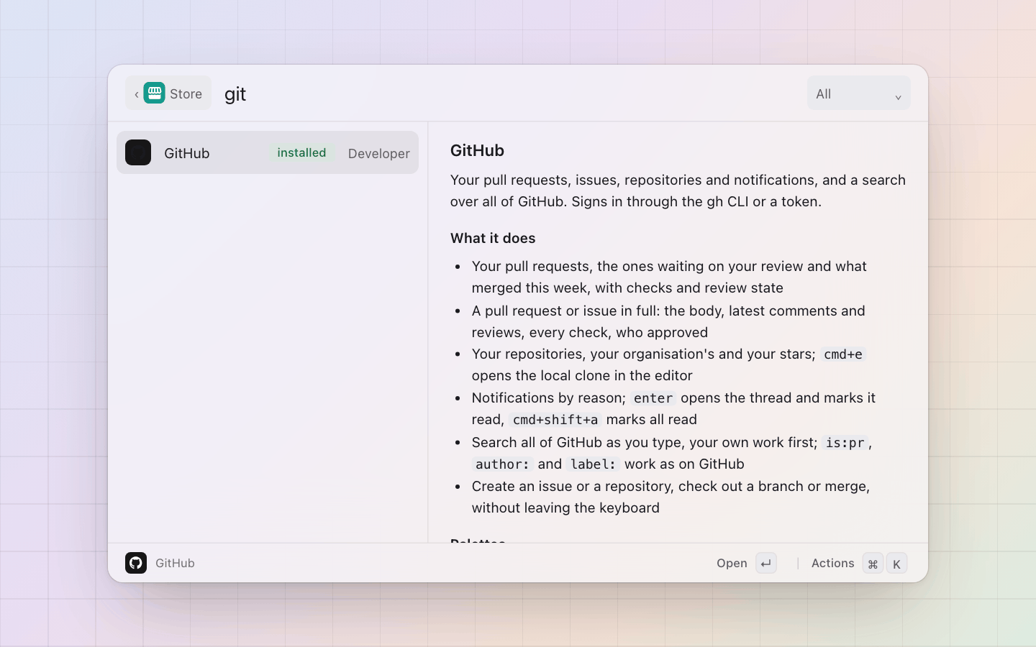Open the All category filter dropdown

coord(858,93)
